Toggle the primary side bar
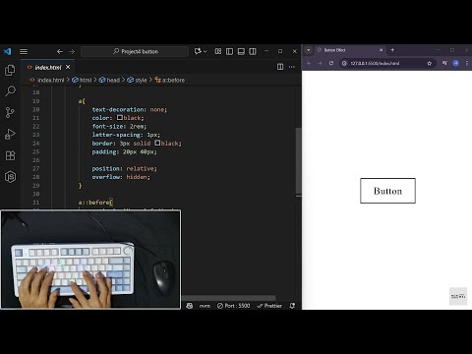472x354 pixels. pyautogui.click(x=229, y=51)
